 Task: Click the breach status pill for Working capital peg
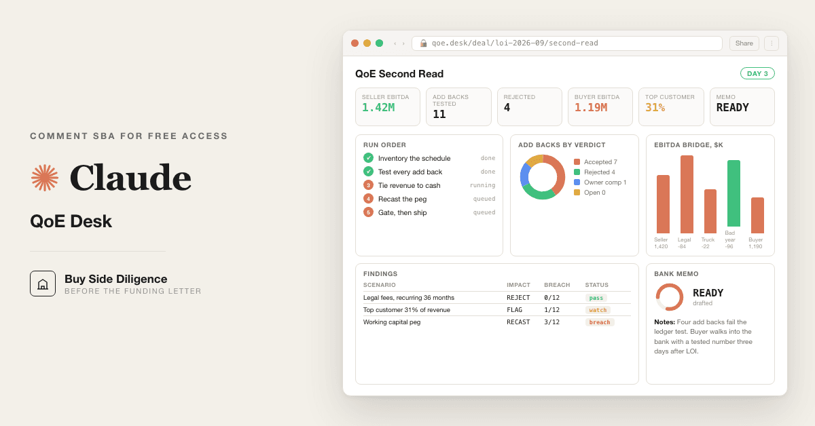(600, 322)
